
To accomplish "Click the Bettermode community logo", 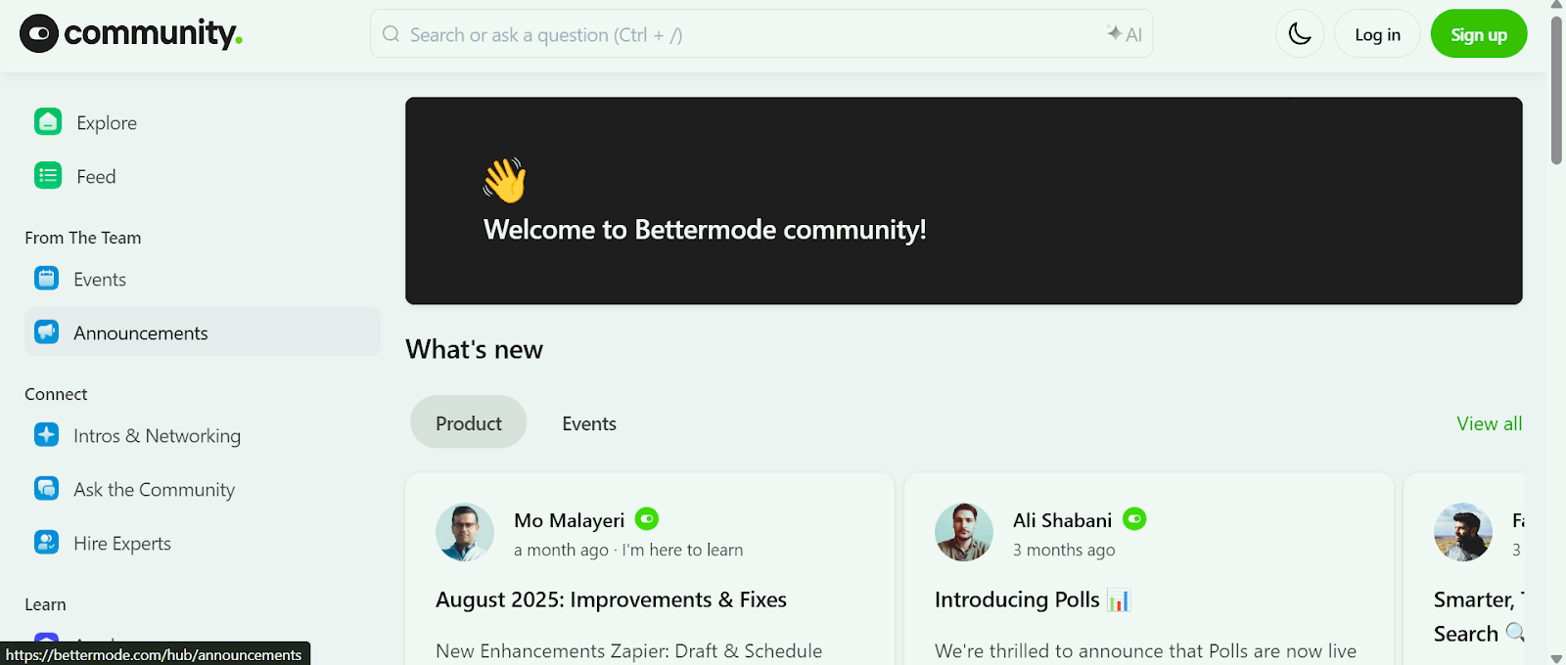I will [x=131, y=34].
